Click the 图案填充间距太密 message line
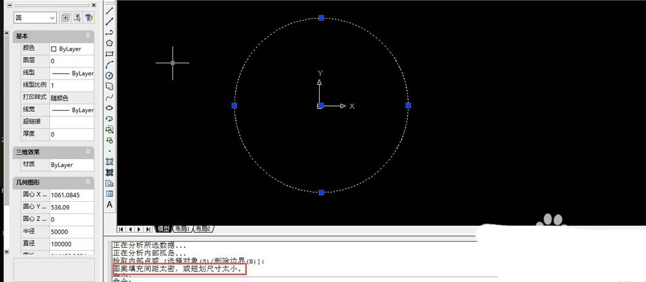The width and height of the screenshot is (646, 282). [179, 270]
